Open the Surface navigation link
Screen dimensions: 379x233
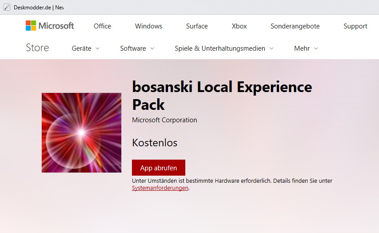197,26
